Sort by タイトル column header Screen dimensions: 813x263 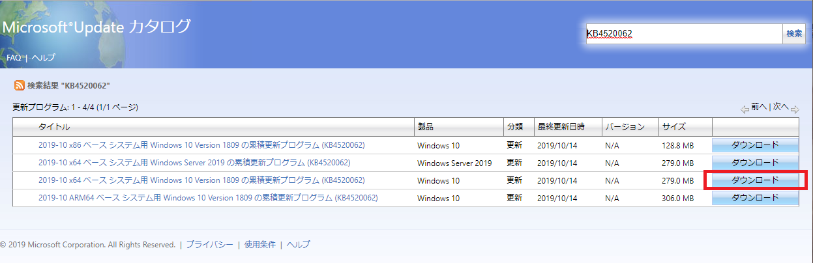click(x=54, y=127)
